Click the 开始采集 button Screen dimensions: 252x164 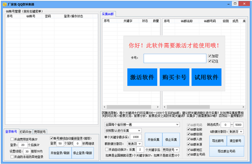[x=153, y=140]
